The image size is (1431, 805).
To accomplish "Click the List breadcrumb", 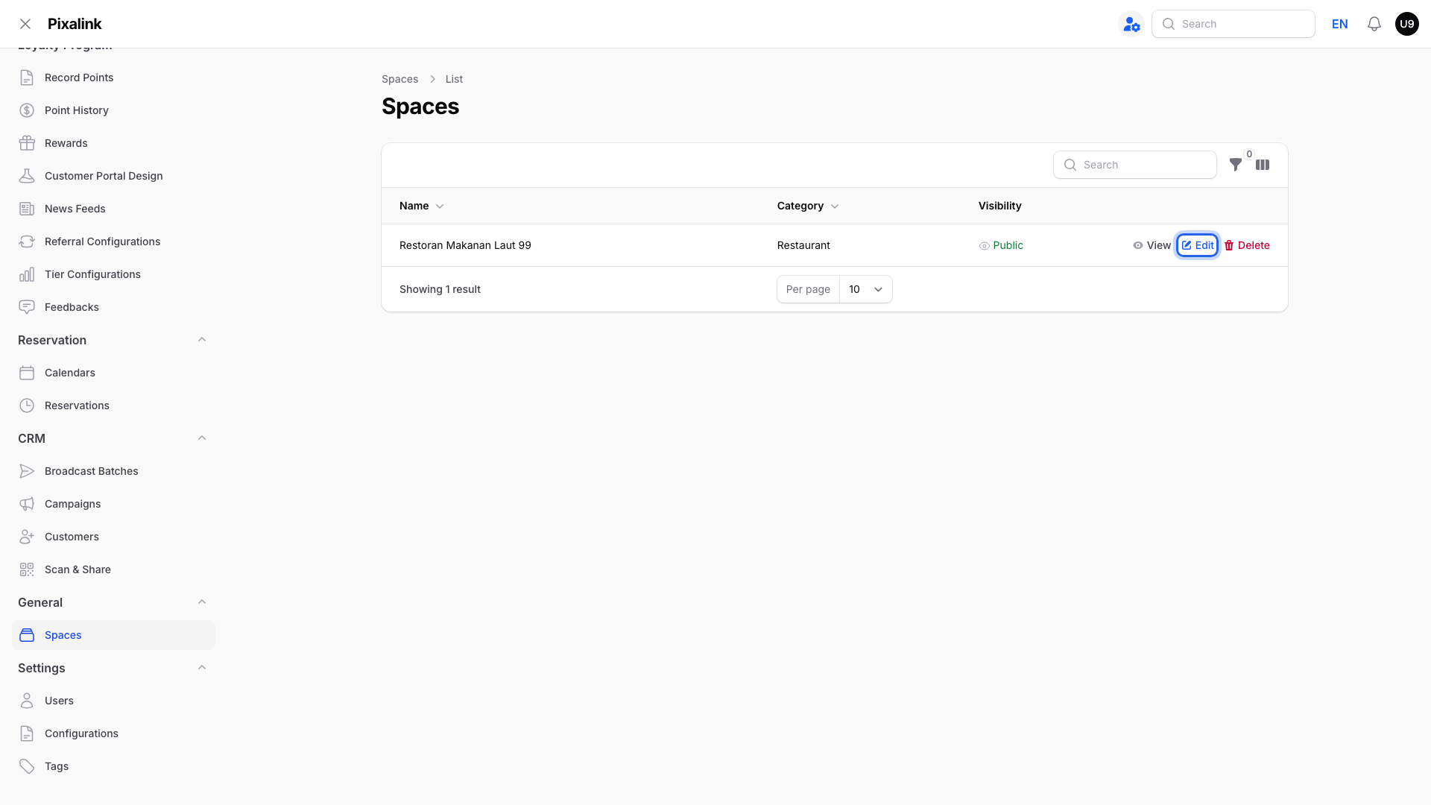I will pos(454,79).
